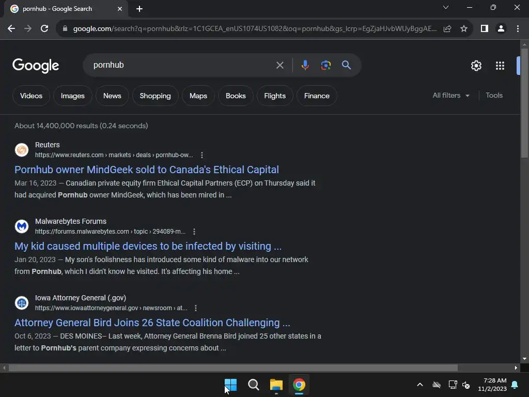
Task: Reload the current page
Action: 44,29
